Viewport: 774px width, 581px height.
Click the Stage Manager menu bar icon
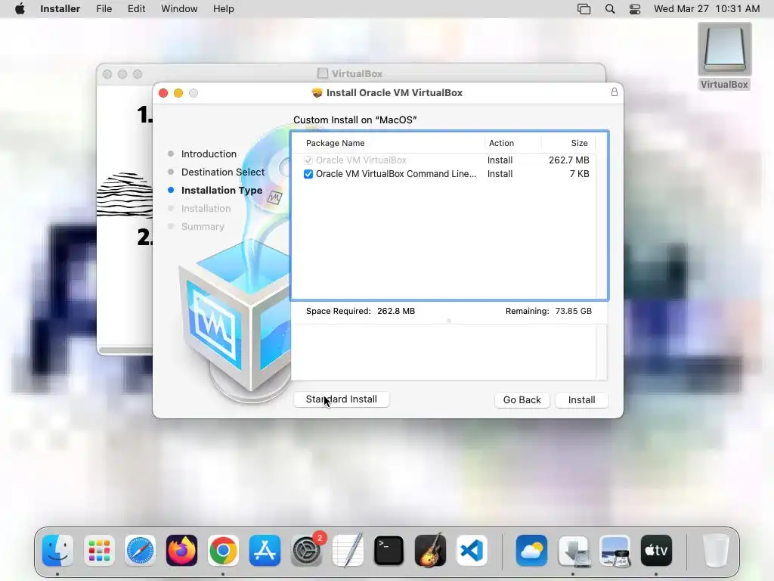(584, 9)
